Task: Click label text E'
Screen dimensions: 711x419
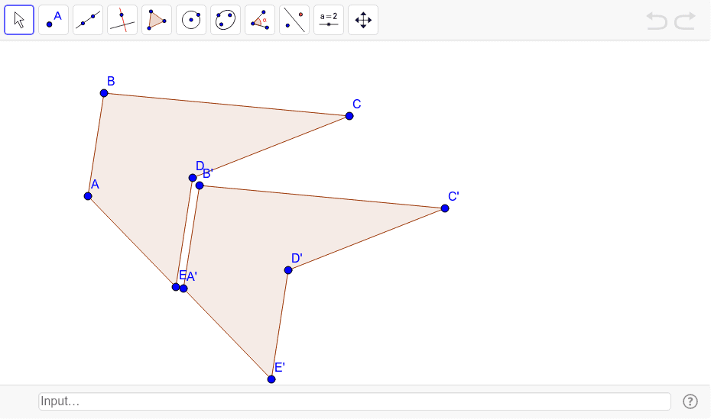Action: pos(280,367)
